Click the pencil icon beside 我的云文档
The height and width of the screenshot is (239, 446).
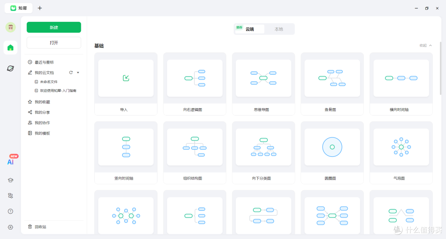pos(30,73)
